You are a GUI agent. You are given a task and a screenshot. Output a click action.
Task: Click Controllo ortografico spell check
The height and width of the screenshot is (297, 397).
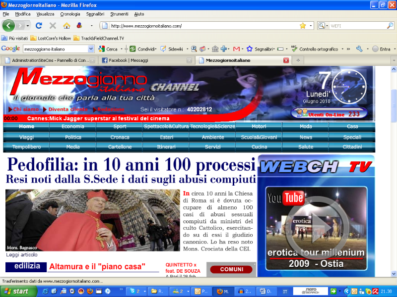pos(315,49)
